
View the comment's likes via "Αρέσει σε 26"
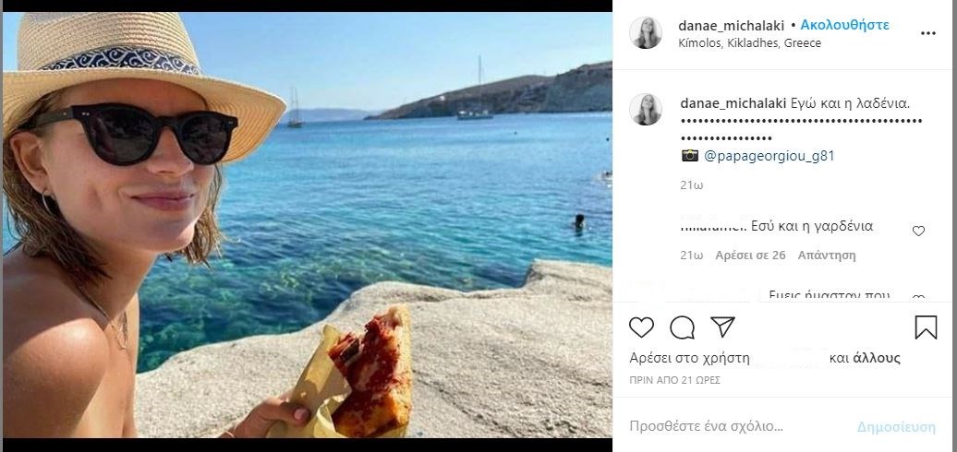750,256
